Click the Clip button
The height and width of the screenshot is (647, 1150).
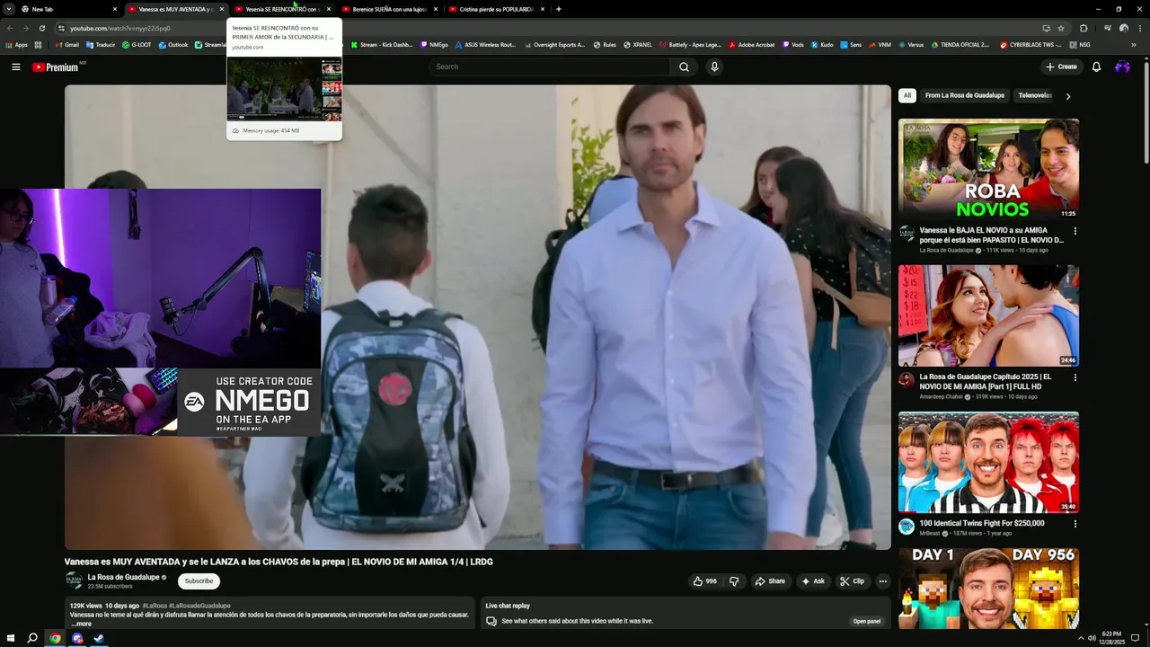click(852, 581)
